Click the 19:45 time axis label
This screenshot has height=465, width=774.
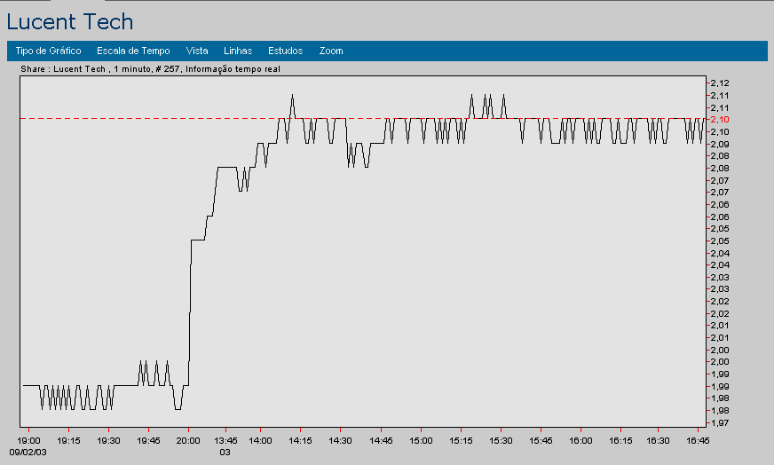pyautogui.click(x=148, y=440)
